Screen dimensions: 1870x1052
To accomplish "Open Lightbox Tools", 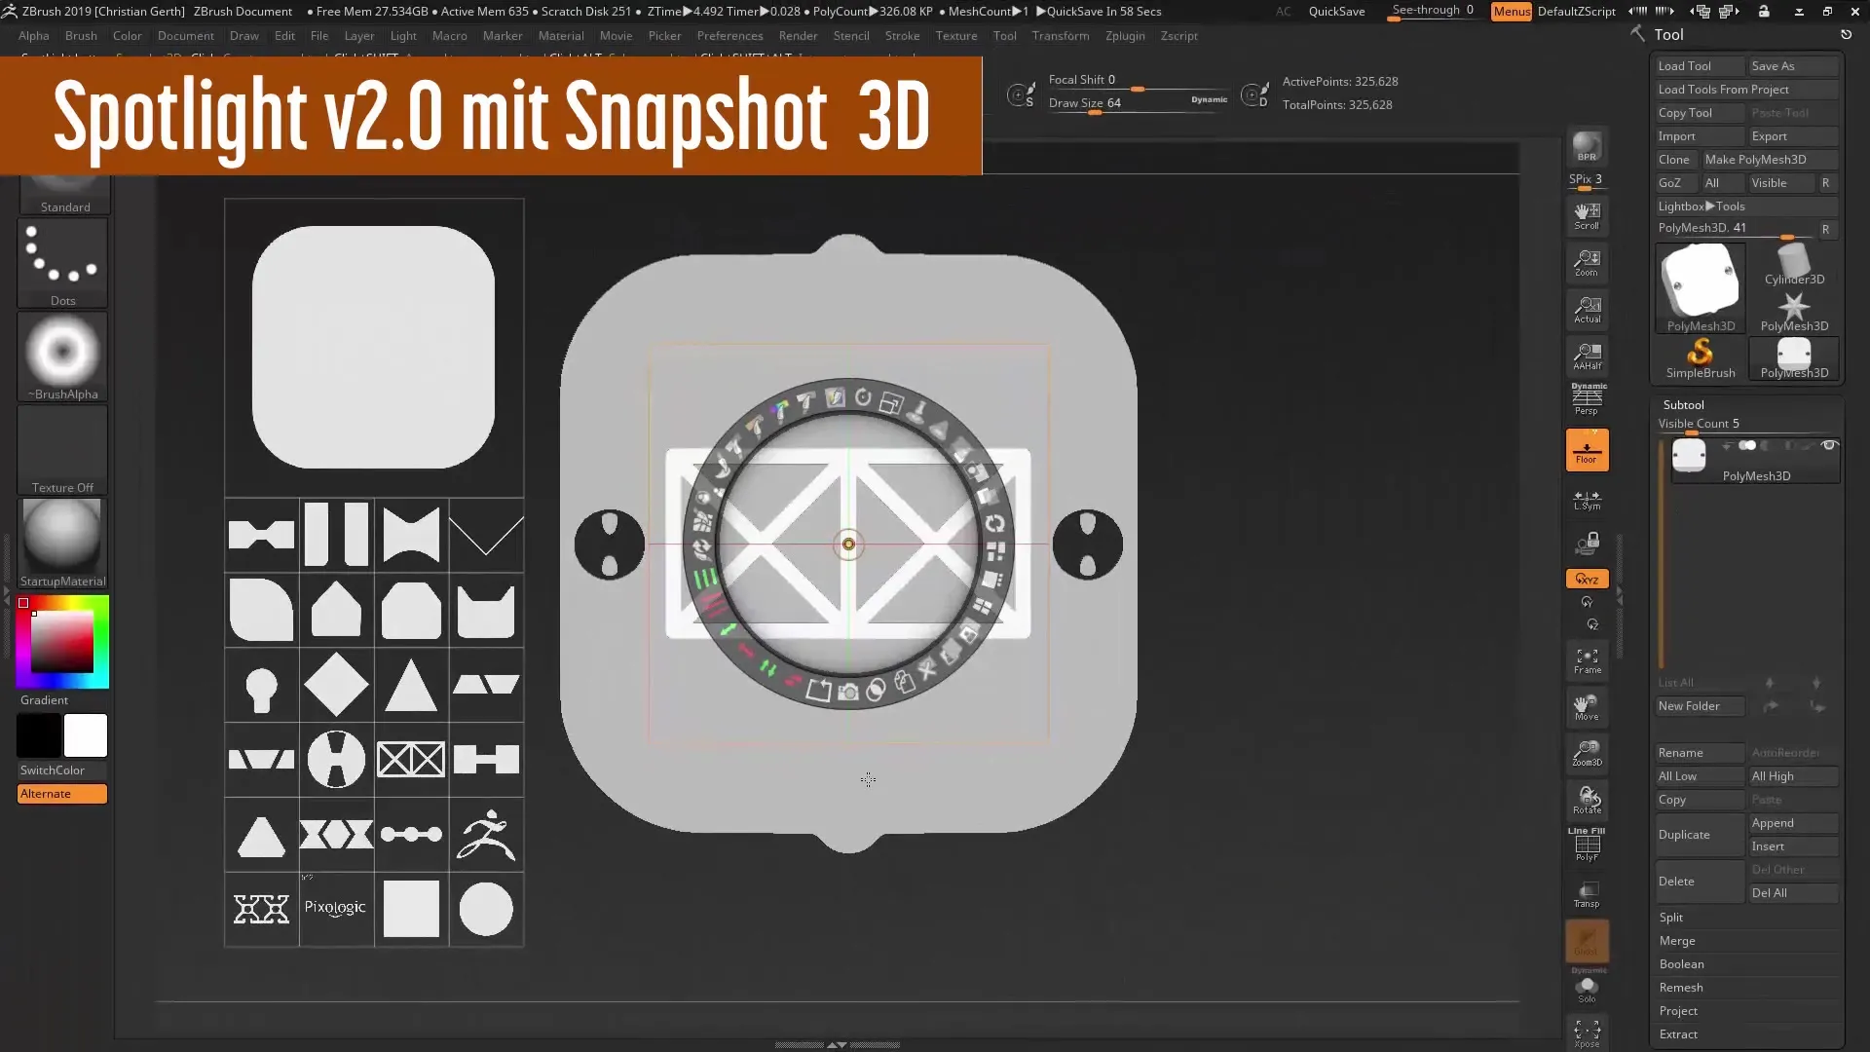I will [x=1746, y=207].
